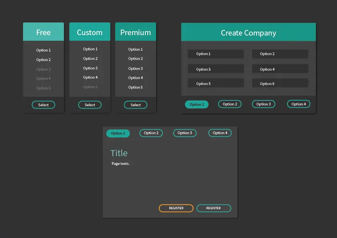Screen dimensions: 337x238
Task: Select Option 4 pill under Create Company
Action: 299,104
